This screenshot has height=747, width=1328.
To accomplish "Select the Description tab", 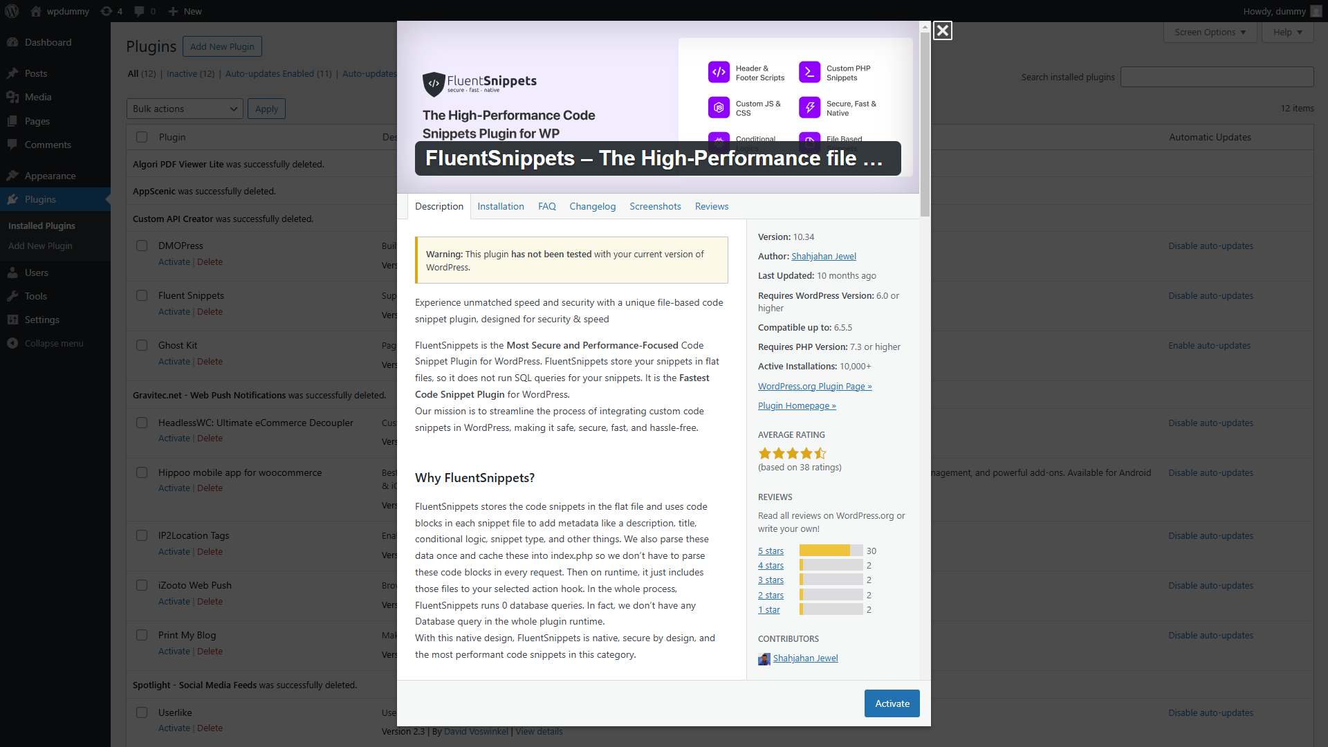I will pos(439,206).
